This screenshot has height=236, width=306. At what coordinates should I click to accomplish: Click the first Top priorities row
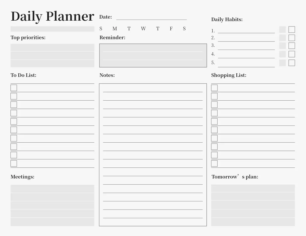[52, 48]
